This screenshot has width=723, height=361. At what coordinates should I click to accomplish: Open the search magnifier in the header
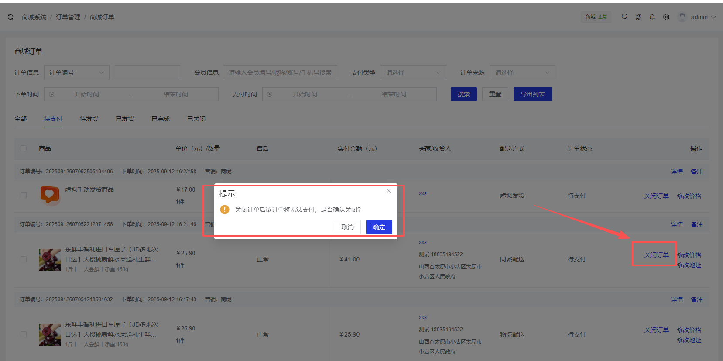(624, 17)
